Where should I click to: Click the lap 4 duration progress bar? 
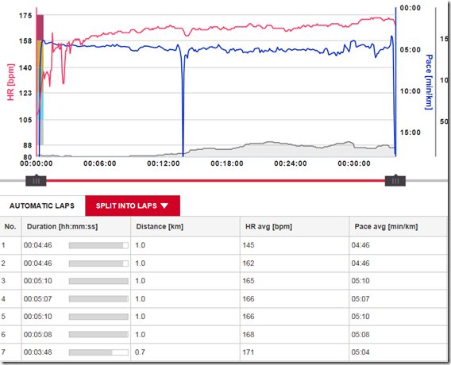[x=98, y=299]
